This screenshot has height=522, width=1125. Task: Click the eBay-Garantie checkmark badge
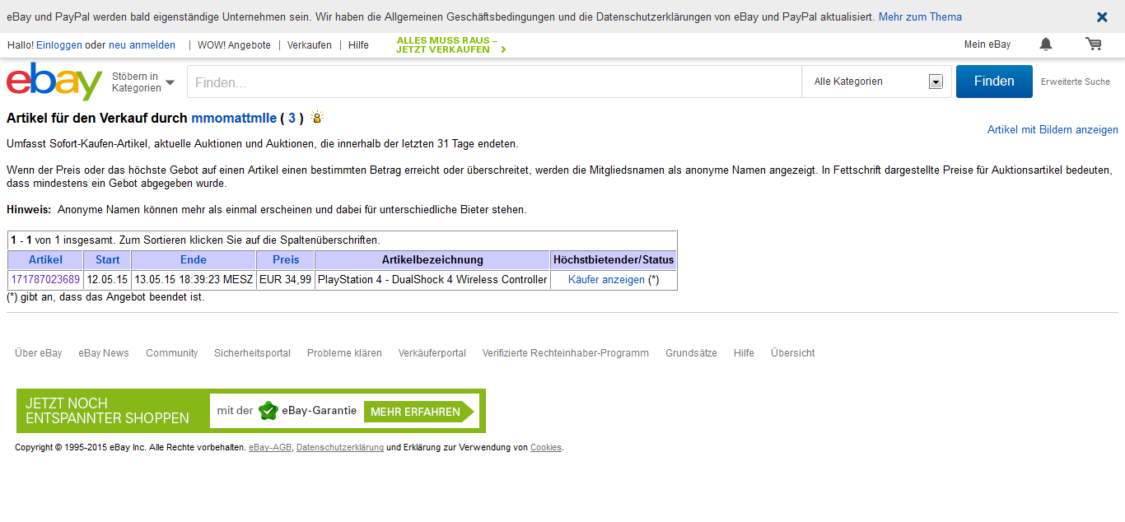coord(268,411)
